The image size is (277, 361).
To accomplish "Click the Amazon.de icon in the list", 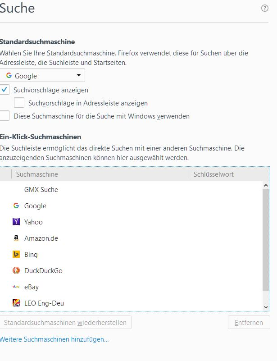I will (x=16, y=238).
